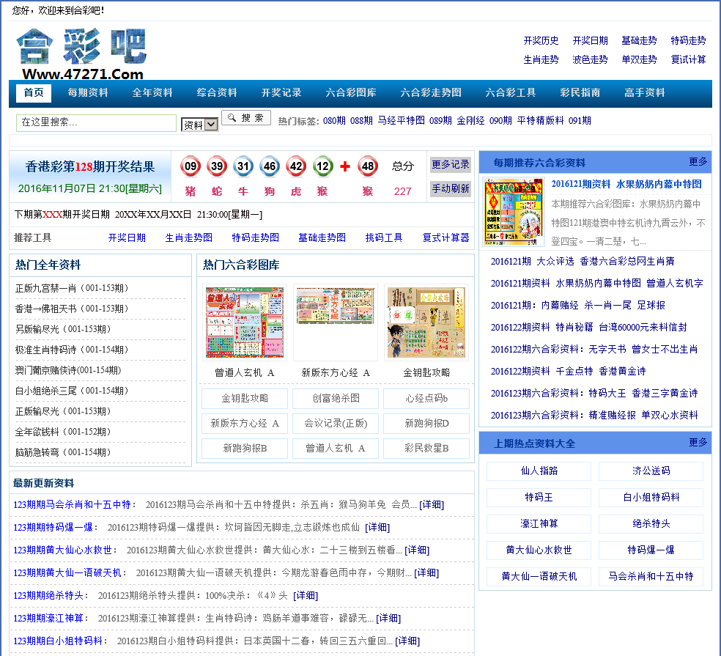
Task: Open the 复试计算 top link
Action: tap(688, 60)
